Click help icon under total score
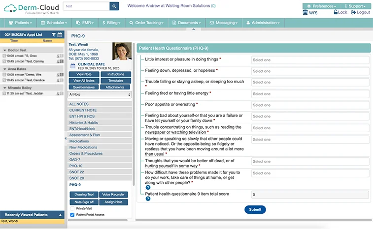 [148, 199]
